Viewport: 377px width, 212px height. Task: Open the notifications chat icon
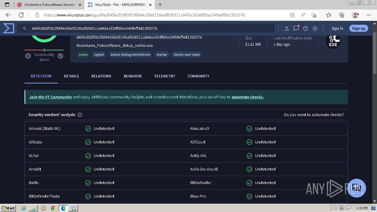[x=296, y=28]
